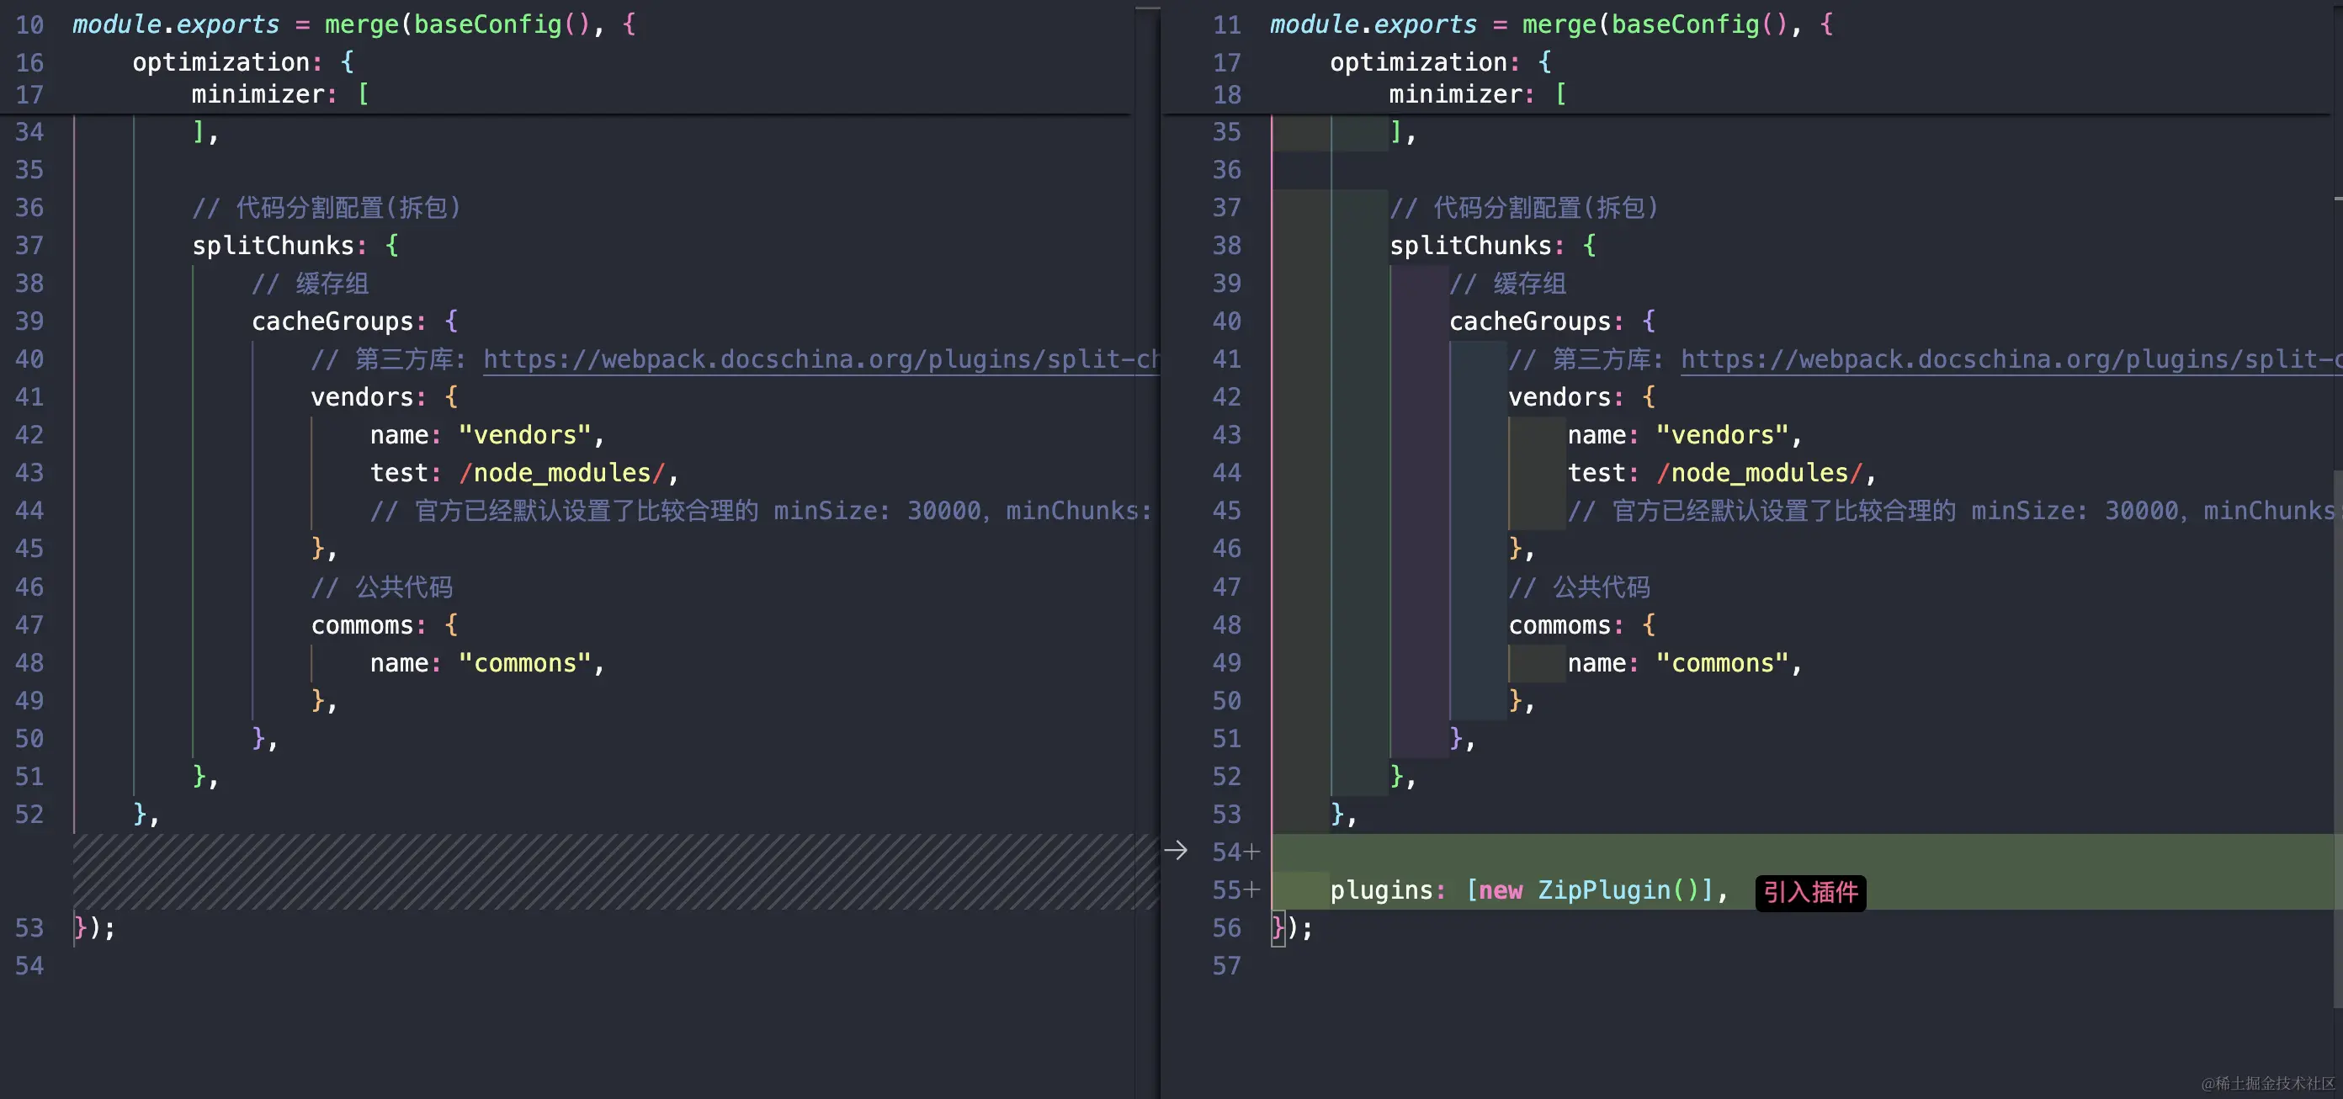Click cacheGroups key in the left pane
This screenshot has width=2343, height=1099.
332,321
